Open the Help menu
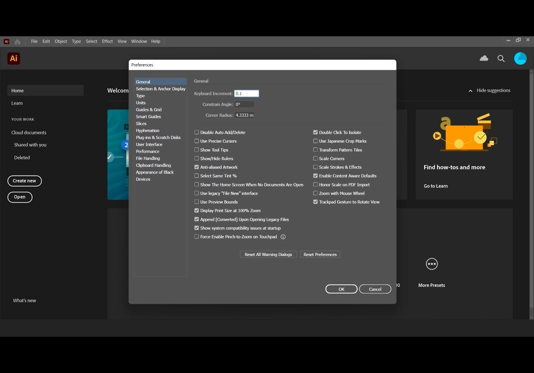The height and width of the screenshot is (373, 534). click(156, 41)
